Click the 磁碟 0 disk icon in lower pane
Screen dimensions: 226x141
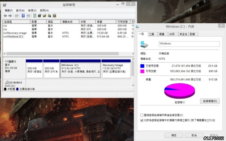pos(7,61)
